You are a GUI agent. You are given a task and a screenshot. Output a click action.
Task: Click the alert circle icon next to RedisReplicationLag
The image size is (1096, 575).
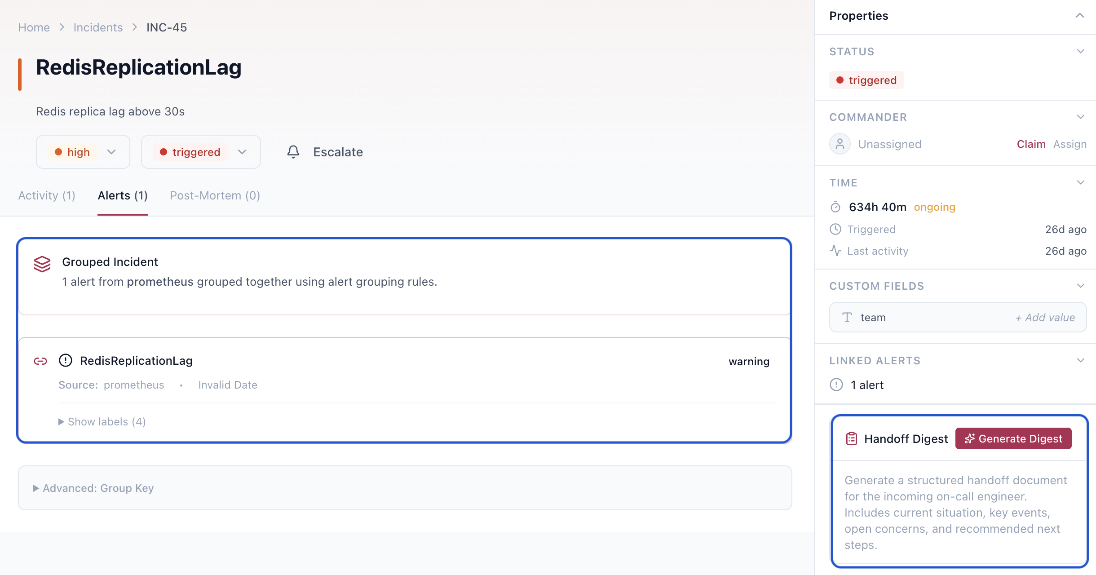pos(66,361)
